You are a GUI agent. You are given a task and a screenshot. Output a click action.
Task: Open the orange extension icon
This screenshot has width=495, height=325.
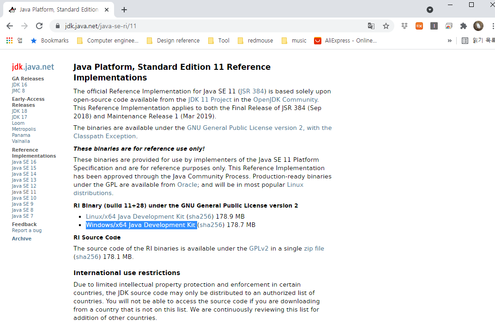(x=419, y=26)
